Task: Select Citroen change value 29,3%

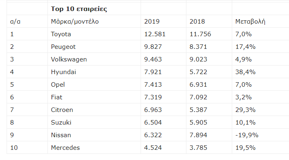Action: 245,110
